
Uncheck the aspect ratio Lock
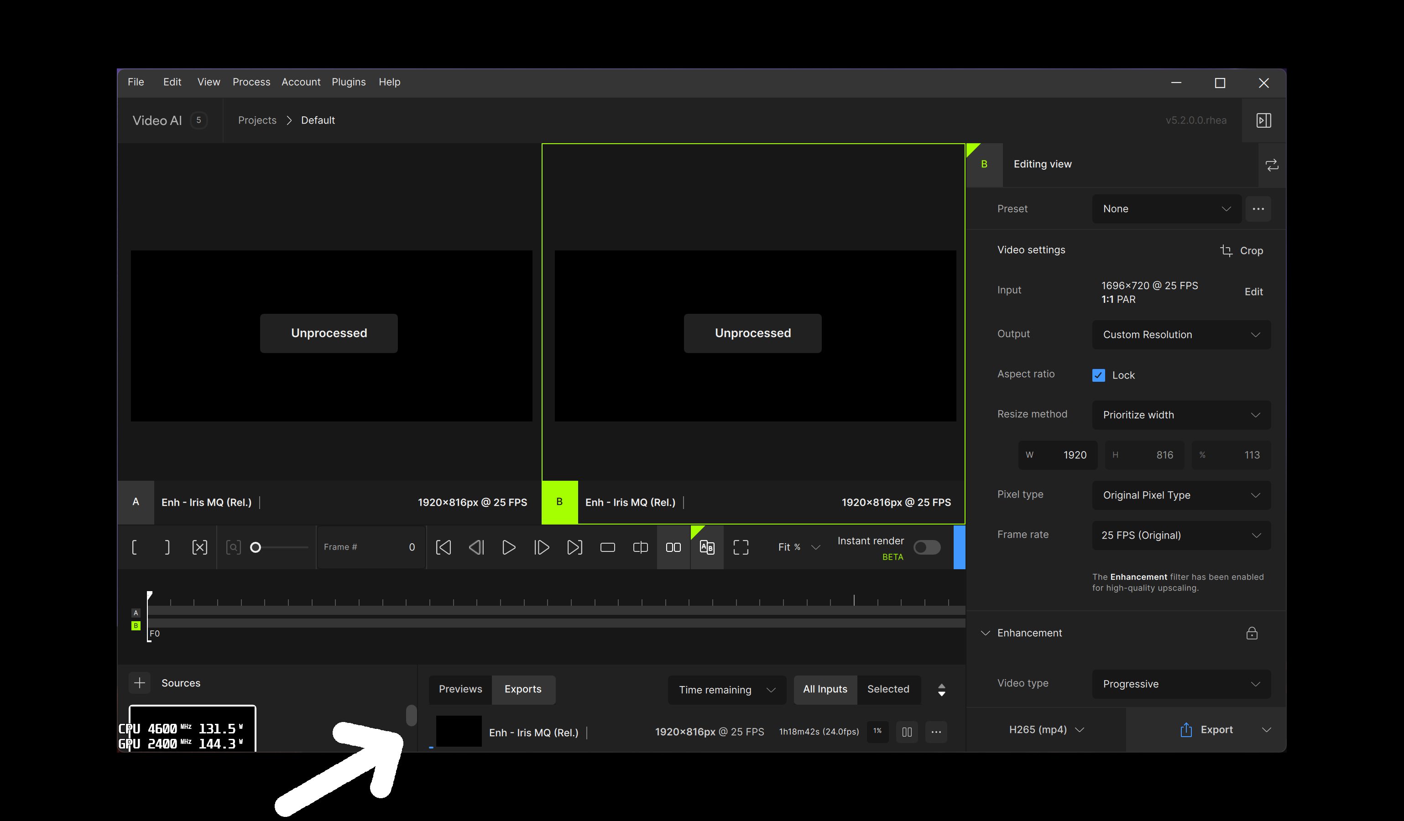1098,375
